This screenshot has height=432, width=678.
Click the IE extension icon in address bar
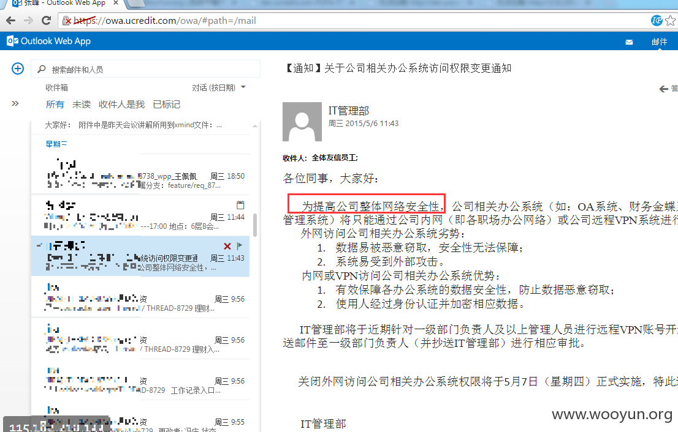657,20
